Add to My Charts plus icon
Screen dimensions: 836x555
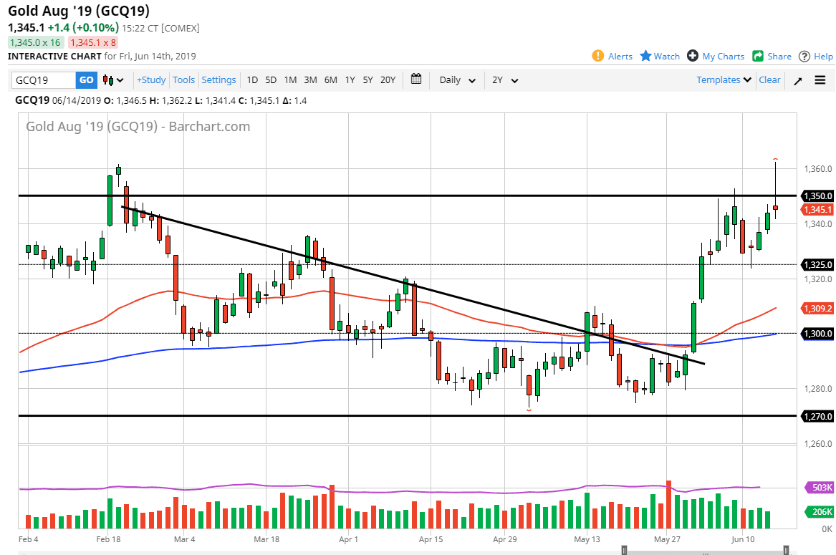point(692,56)
